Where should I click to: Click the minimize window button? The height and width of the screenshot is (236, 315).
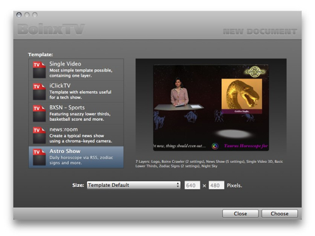27,15
